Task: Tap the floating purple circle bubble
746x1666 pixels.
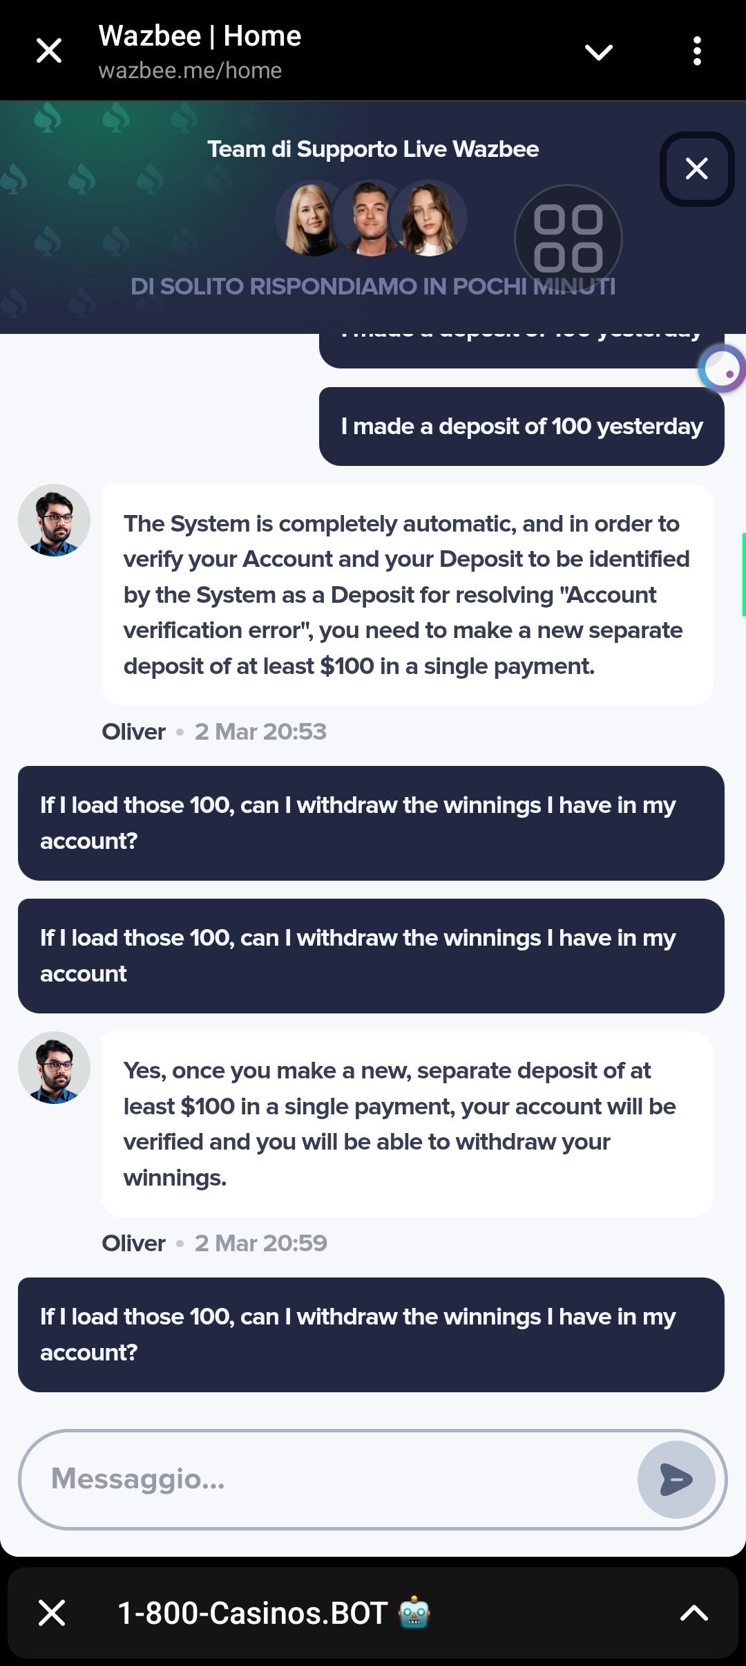Action: point(723,368)
